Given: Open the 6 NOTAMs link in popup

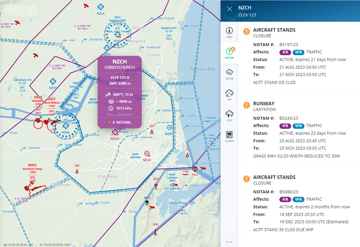Looking at the screenshot, I should click(120, 122).
